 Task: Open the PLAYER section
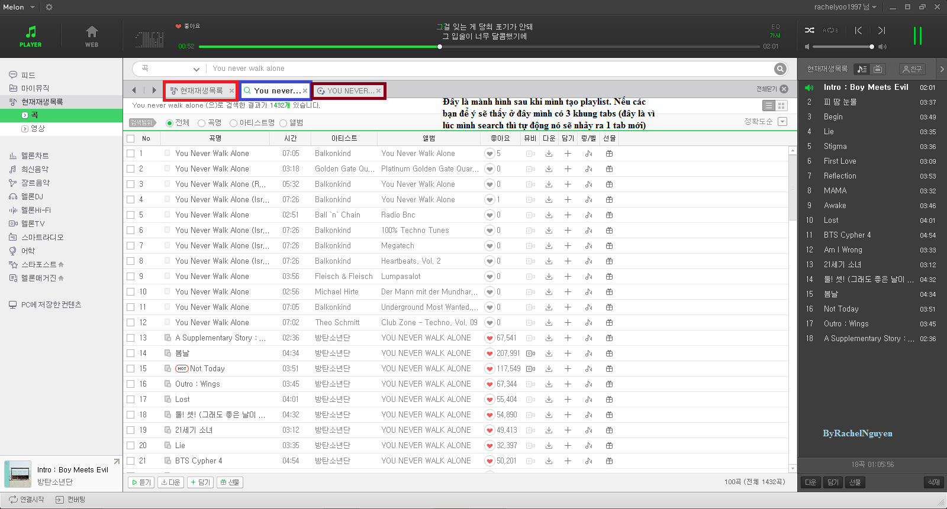pyautogui.click(x=30, y=36)
